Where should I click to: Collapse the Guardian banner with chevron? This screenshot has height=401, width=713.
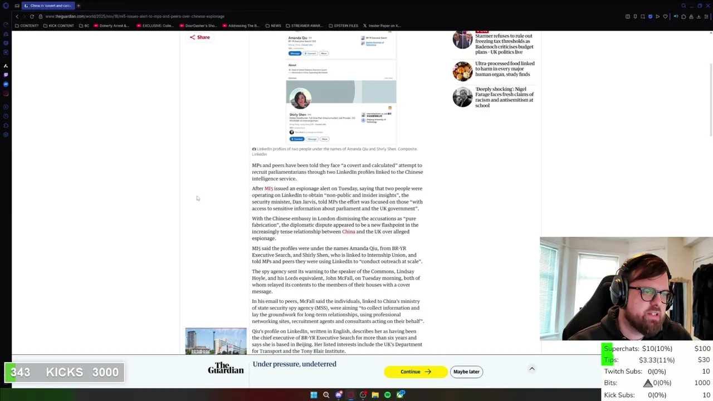pos(532,369)
